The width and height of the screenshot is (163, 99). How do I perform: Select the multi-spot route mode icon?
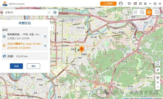click(142, 12)
